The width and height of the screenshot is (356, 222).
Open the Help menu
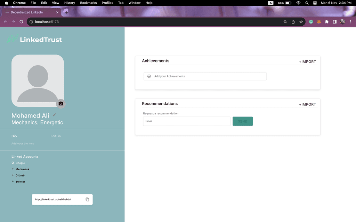pos(149,3)
